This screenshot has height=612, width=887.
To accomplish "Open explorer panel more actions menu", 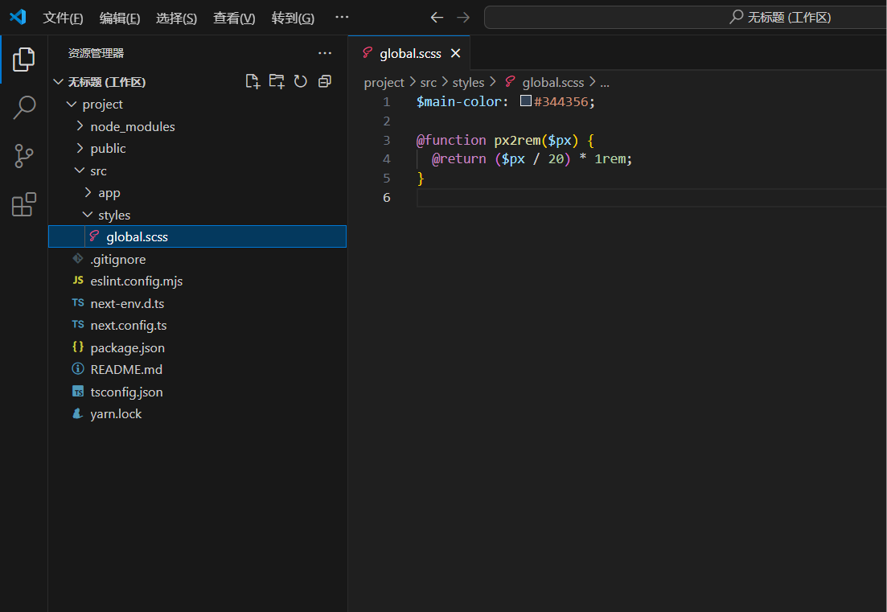I will (x=325, y=53).
